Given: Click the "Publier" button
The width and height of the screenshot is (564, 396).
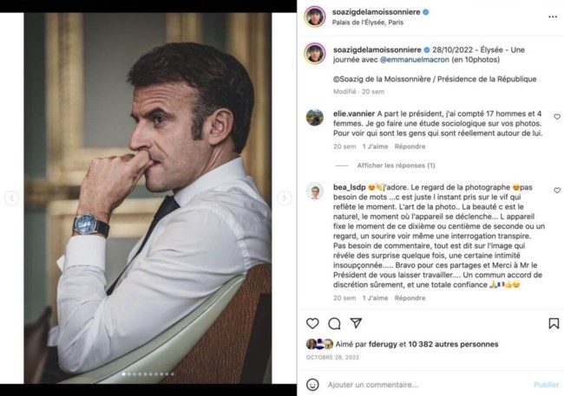Looking at the screenshot, I should pyautogui.click(x=546, y=384).
